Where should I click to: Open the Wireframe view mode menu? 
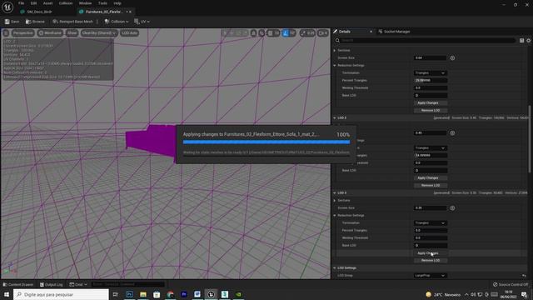click(50, 33)
